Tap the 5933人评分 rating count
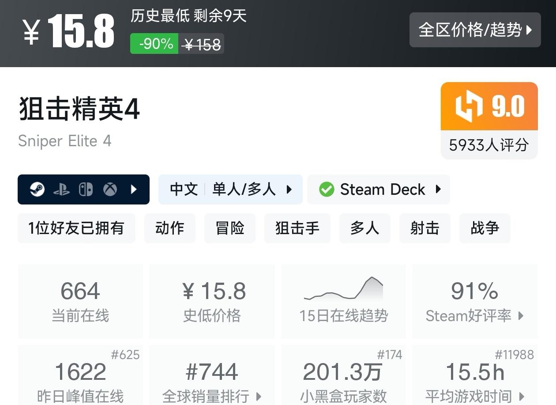 tap(489, 145)
